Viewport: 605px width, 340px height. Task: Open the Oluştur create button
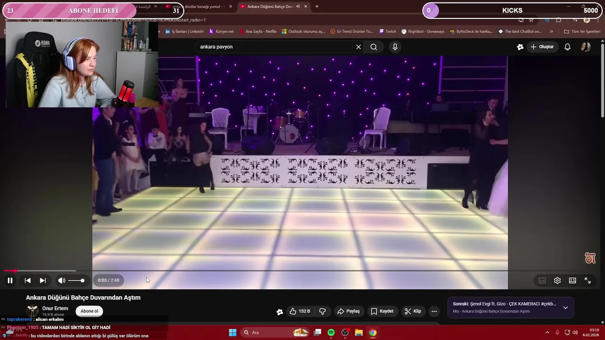(x=542, y=47)
